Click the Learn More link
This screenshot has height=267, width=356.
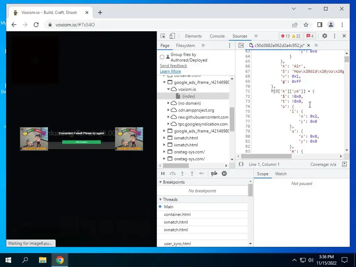170,71
